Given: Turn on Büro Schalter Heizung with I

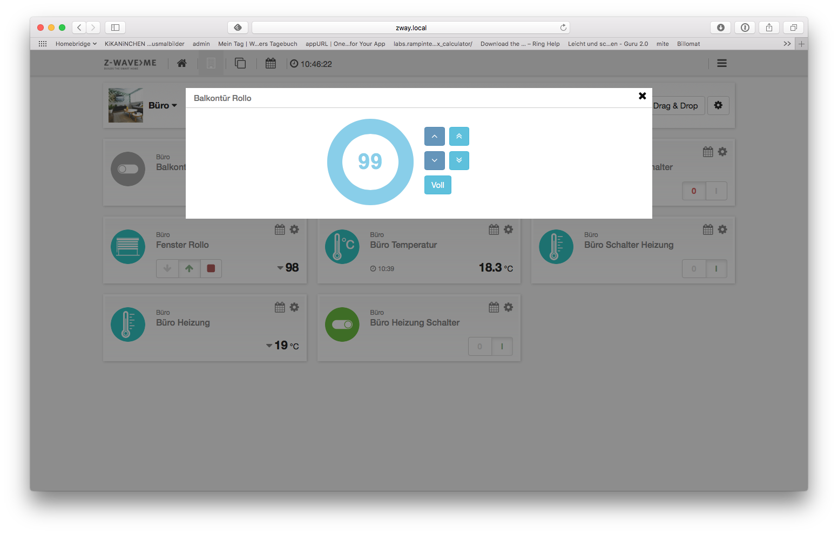Looking at the screenshot, I should 716,268.
